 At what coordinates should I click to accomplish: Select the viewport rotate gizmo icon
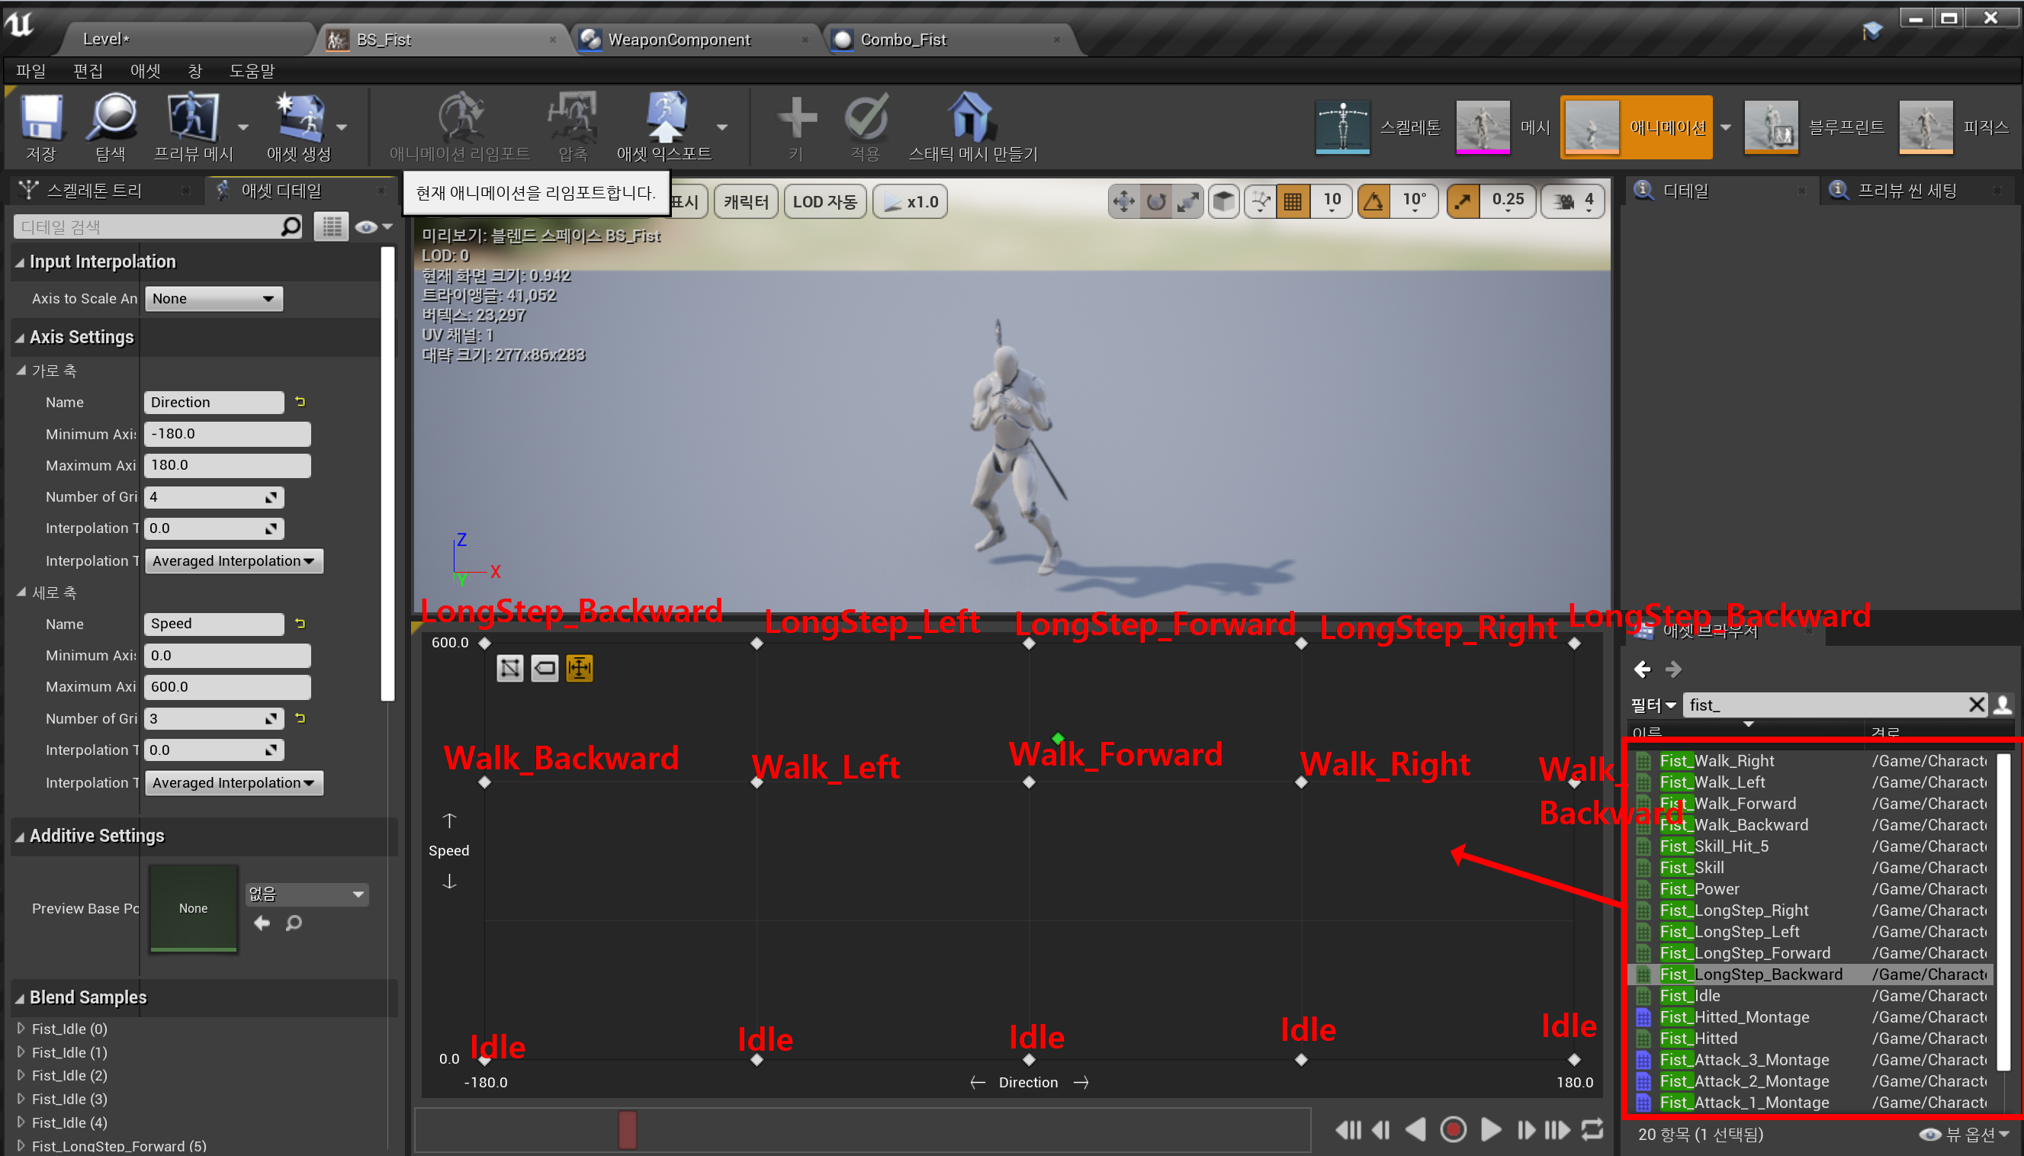(x=1156, y=201)
